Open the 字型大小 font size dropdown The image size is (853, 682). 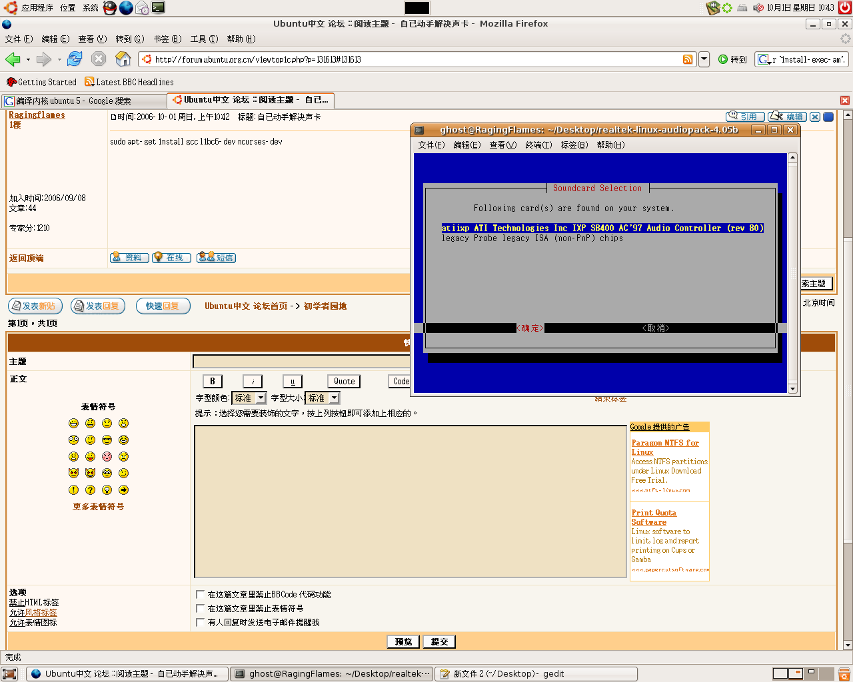point(323,398)
